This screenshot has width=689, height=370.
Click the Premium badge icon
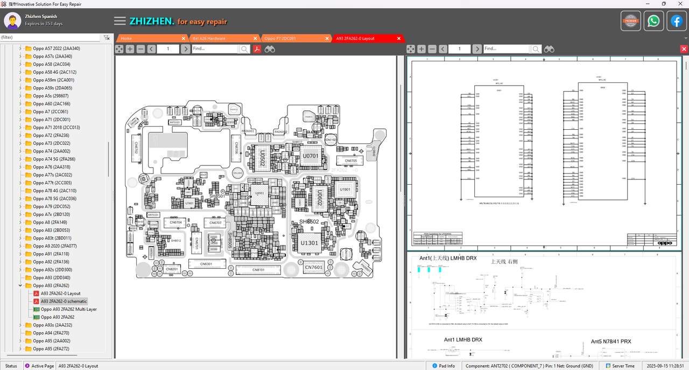[630, 21]
